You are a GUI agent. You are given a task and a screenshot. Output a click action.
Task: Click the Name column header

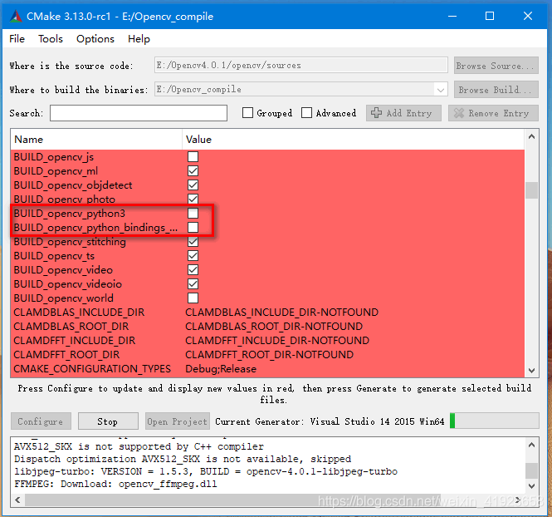pyautogui.click(x=96, y=140)
